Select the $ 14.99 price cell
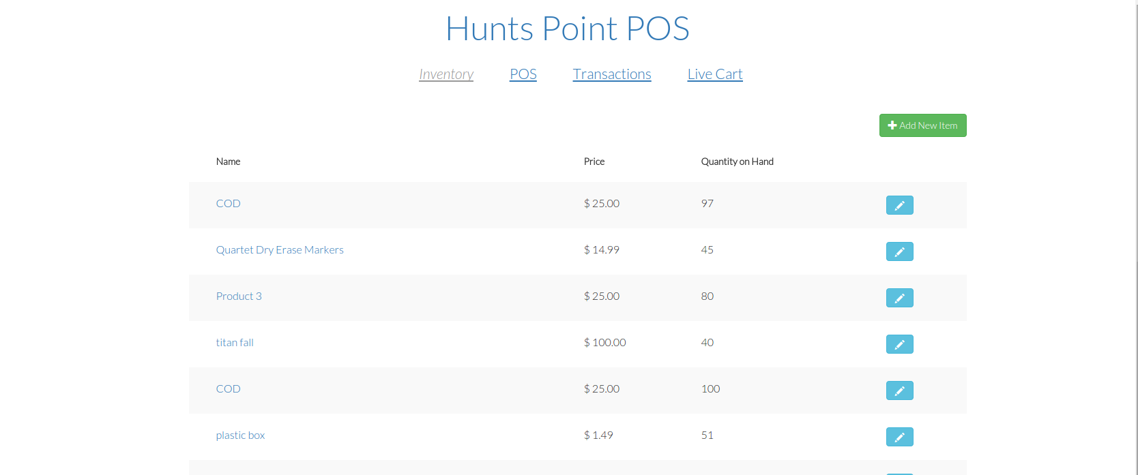This screenshot has width=1138, height=475. click(x=602, y=249)
